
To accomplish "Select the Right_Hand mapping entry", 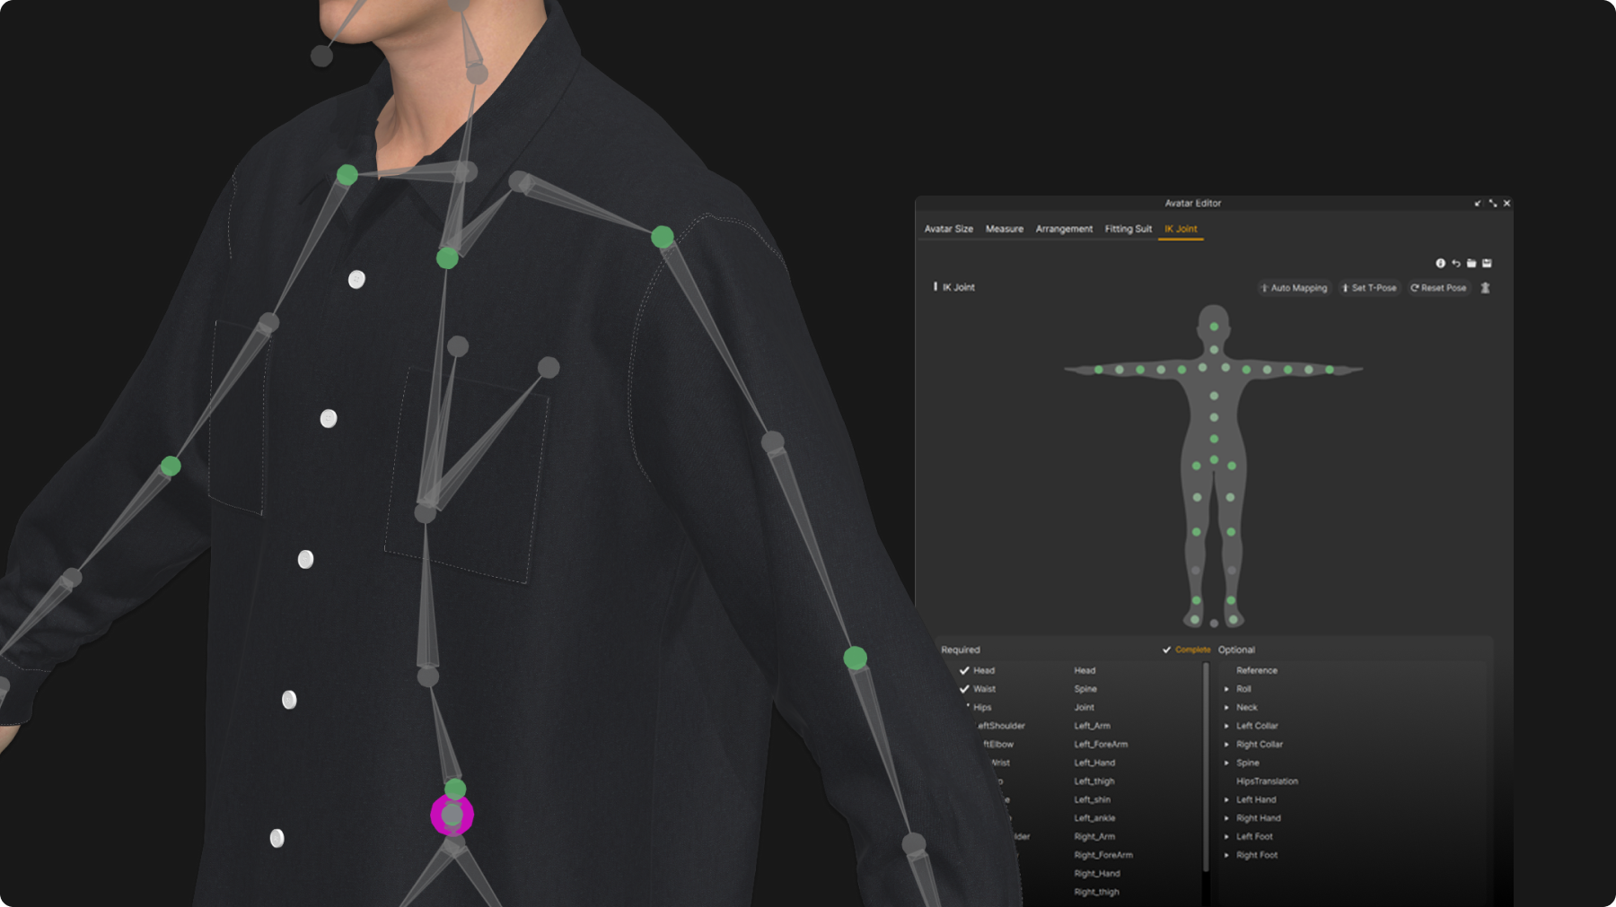I will (1097, 874).
